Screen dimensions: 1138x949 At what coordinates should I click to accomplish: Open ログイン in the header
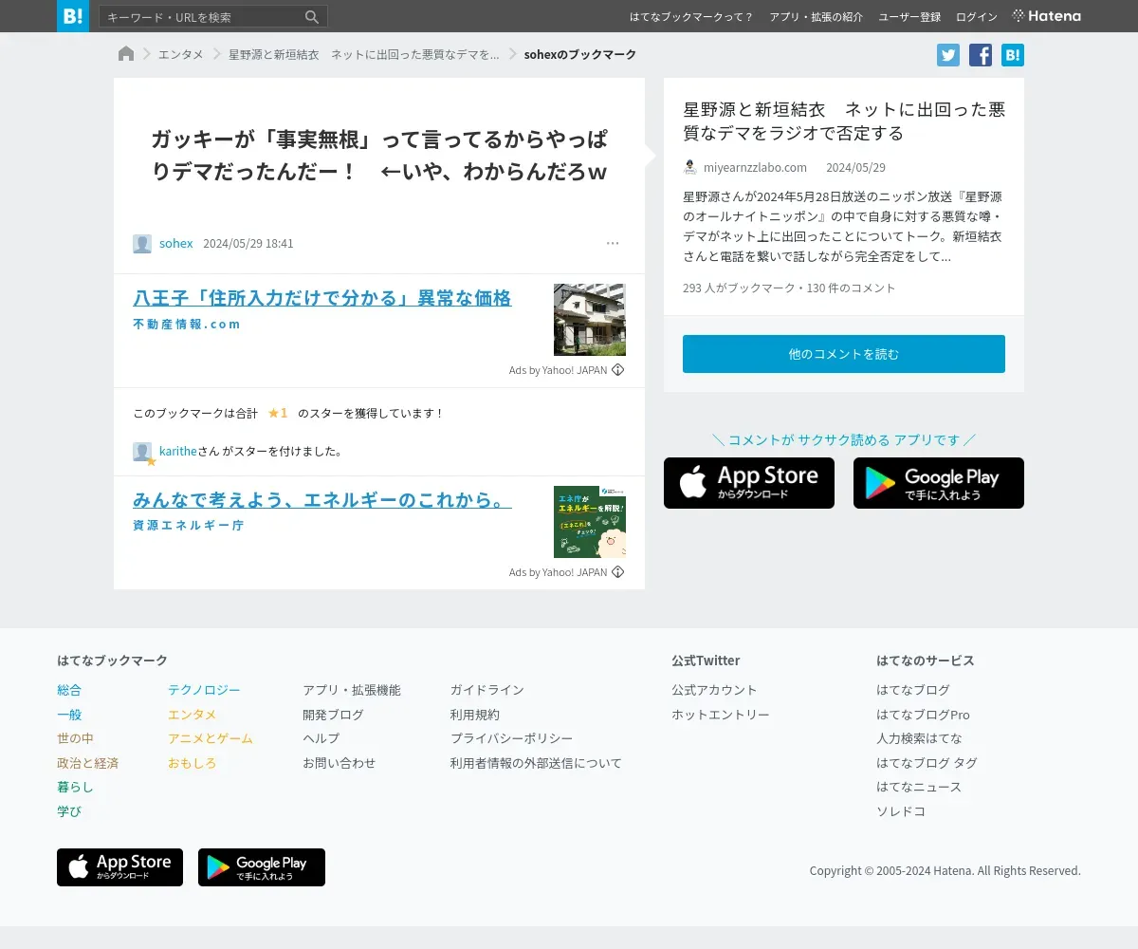coord(977,17)
